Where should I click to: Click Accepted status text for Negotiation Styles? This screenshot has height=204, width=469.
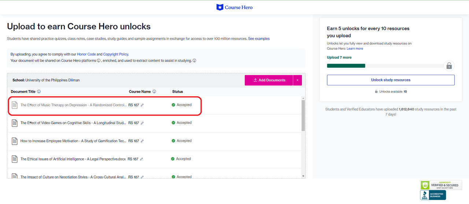tap(184, 177)
